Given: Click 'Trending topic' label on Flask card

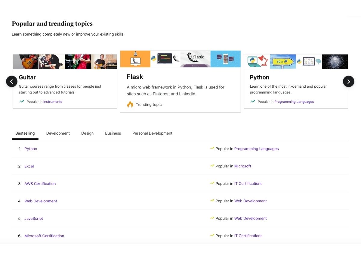Looking at the screenshot, I should [149, 105].
